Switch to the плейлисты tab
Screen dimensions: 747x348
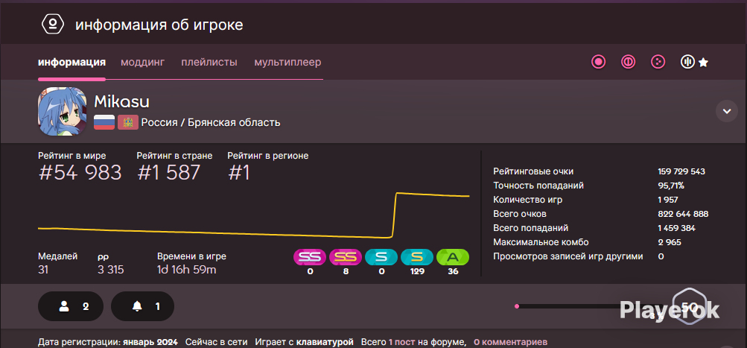[209, 62]
